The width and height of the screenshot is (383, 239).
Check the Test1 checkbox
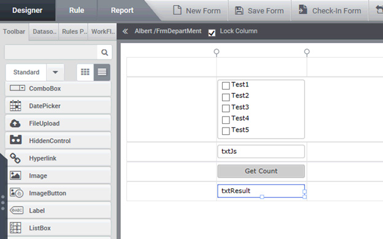pyautogui.click(x=226, y=86)
